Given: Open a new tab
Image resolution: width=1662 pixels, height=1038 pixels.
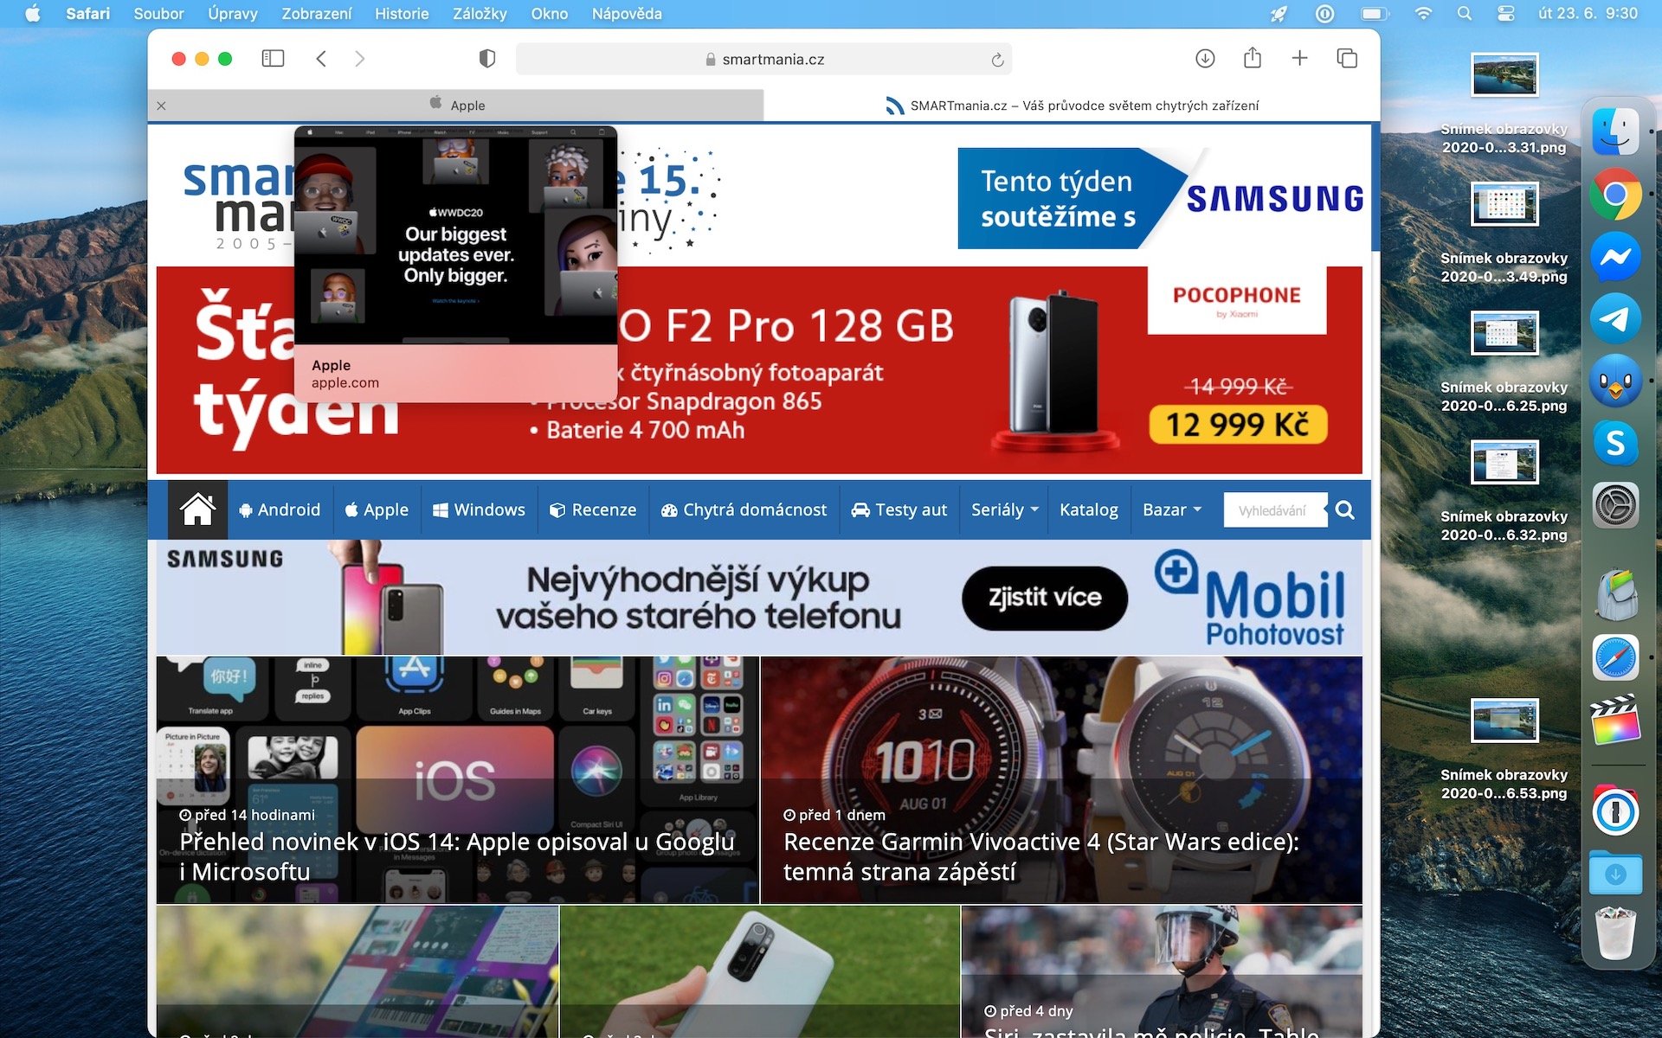Looking at the screenshot, I should click(1299, 59).
